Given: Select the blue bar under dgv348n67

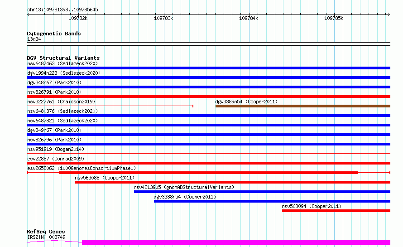Looking at the screenshot, I should click(x=208, y=87).
